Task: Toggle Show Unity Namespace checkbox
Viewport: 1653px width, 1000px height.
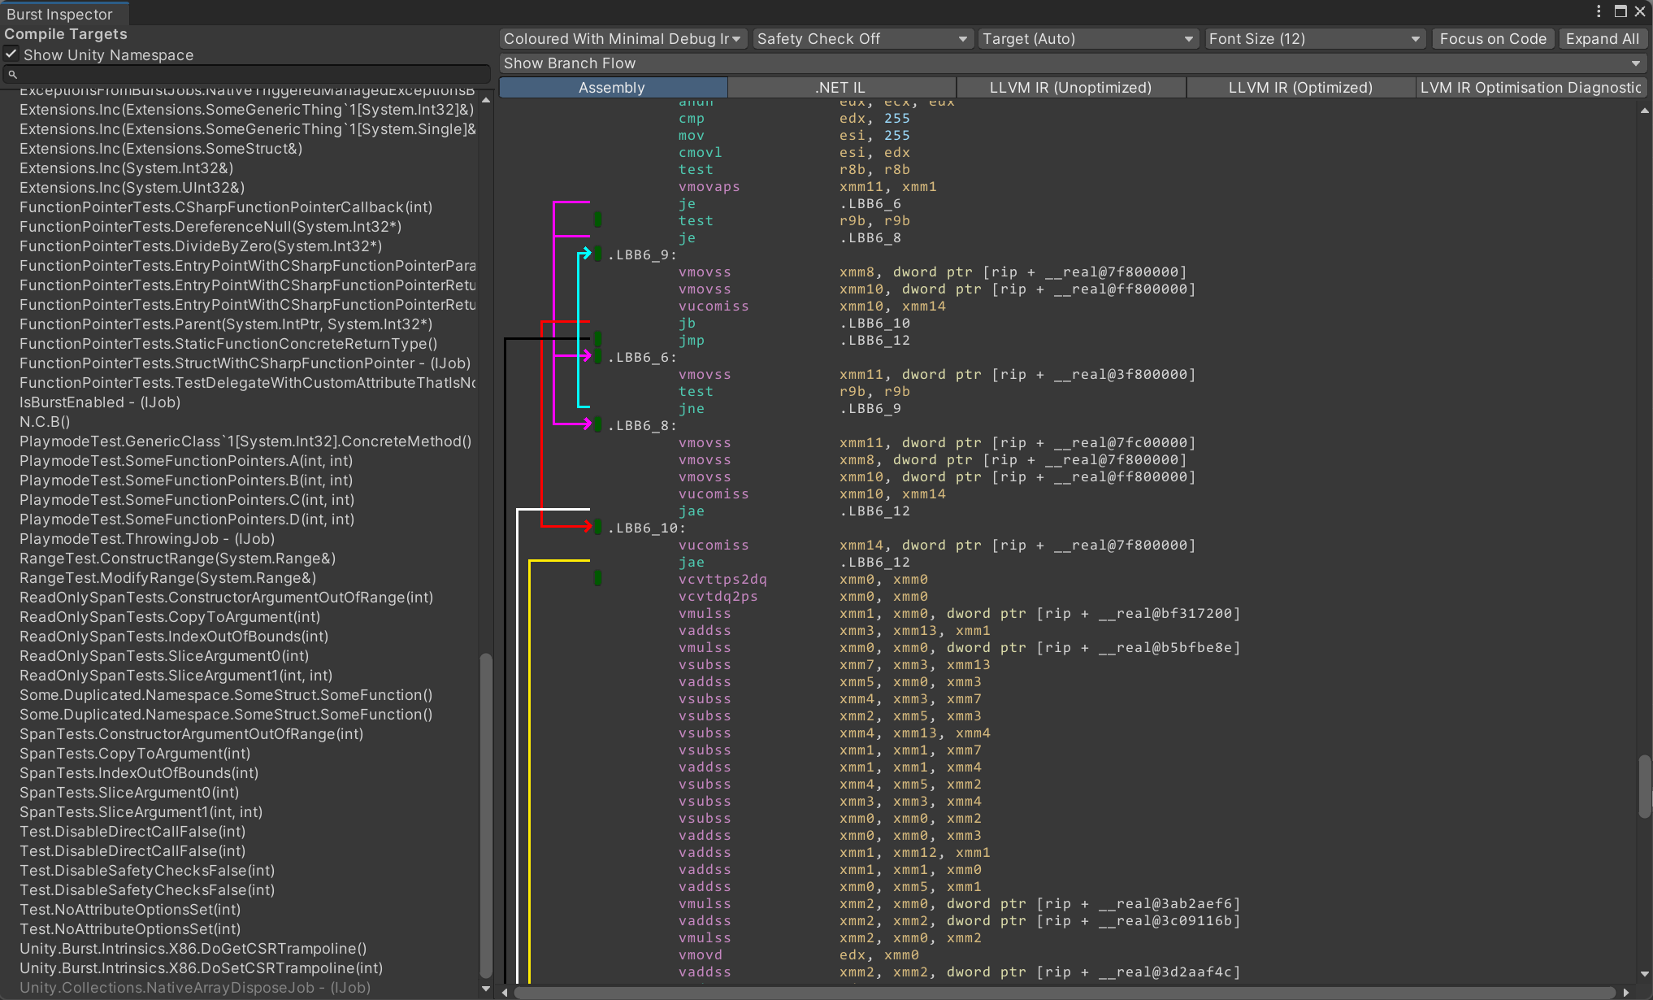Action: 13,54
